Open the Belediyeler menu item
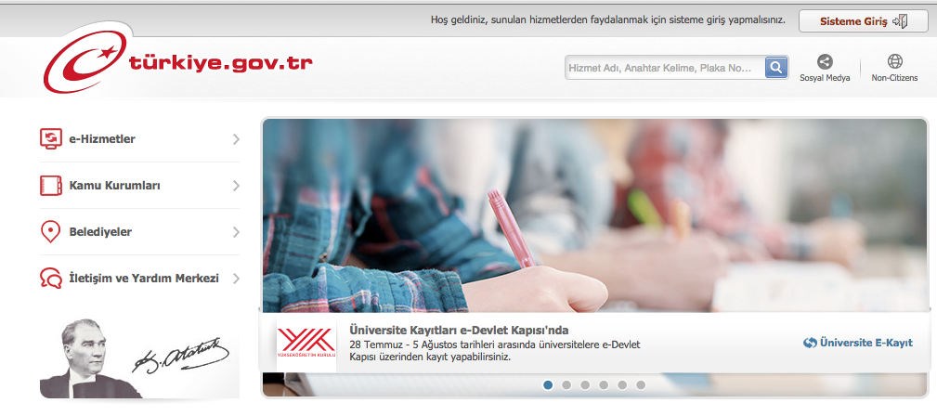Viewport: 937px width, 416px height. tap(100, 232)
